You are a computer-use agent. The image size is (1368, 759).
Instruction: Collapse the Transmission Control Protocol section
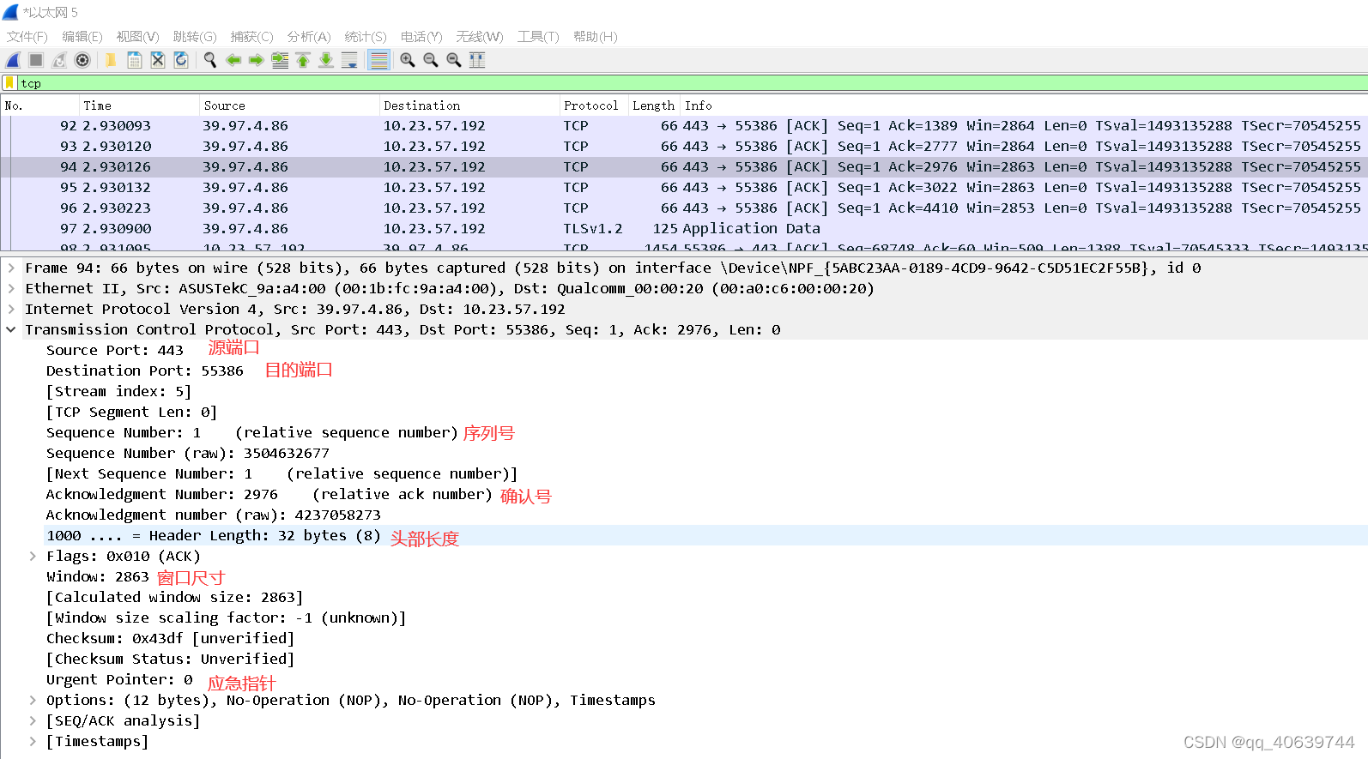click(x=11, y=330)
